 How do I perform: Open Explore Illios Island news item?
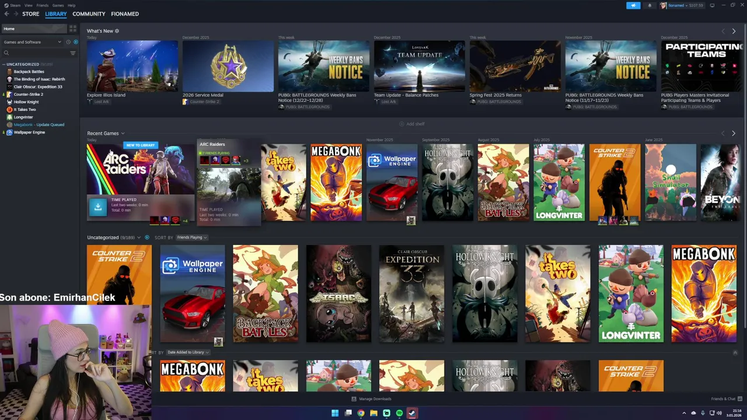(132, 66)
